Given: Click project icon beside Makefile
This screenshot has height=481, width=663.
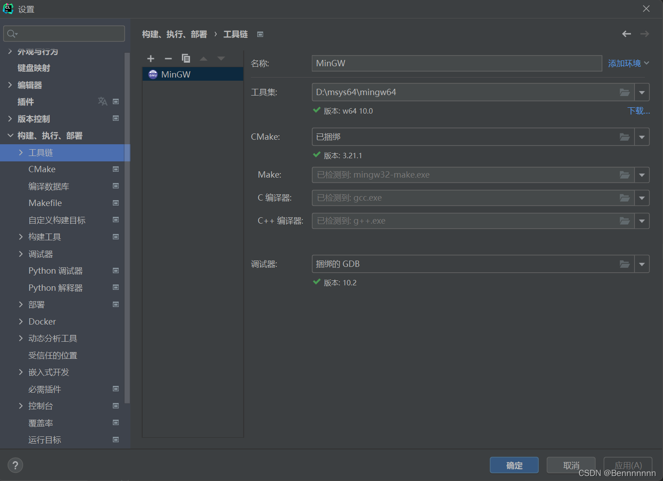Looking at the screenshot, I should pos(116,203).
